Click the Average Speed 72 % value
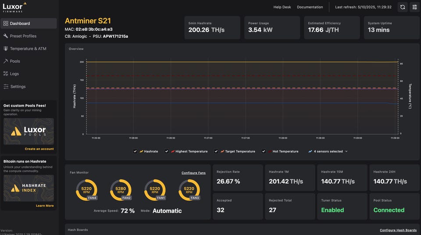This screenshot has height=235, width=421. 128,211
